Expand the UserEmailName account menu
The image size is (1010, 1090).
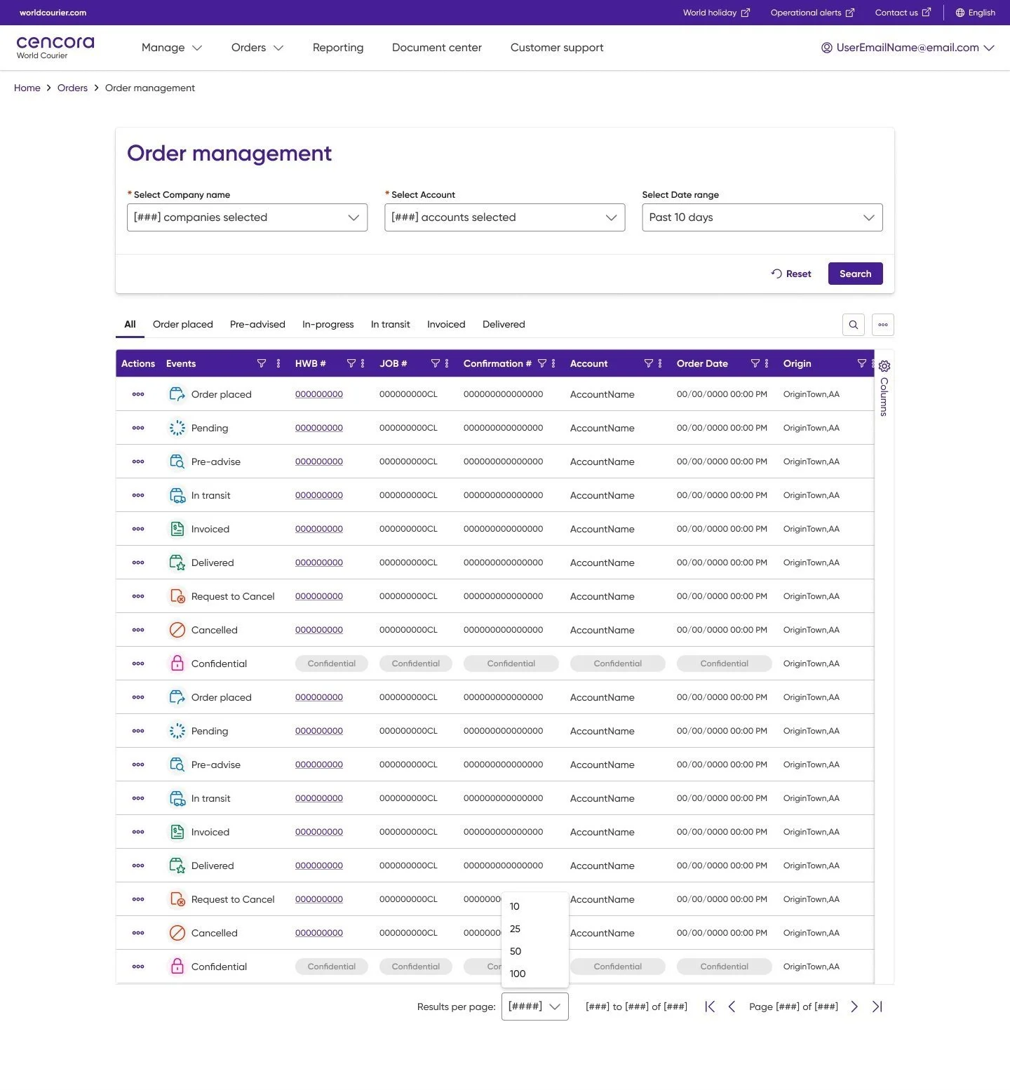(x=908, y=48)
